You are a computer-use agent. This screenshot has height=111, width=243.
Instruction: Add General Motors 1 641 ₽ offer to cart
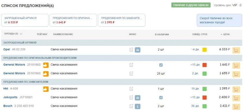(x=236, y=66)
